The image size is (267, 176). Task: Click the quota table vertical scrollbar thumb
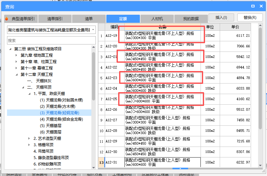260,78
